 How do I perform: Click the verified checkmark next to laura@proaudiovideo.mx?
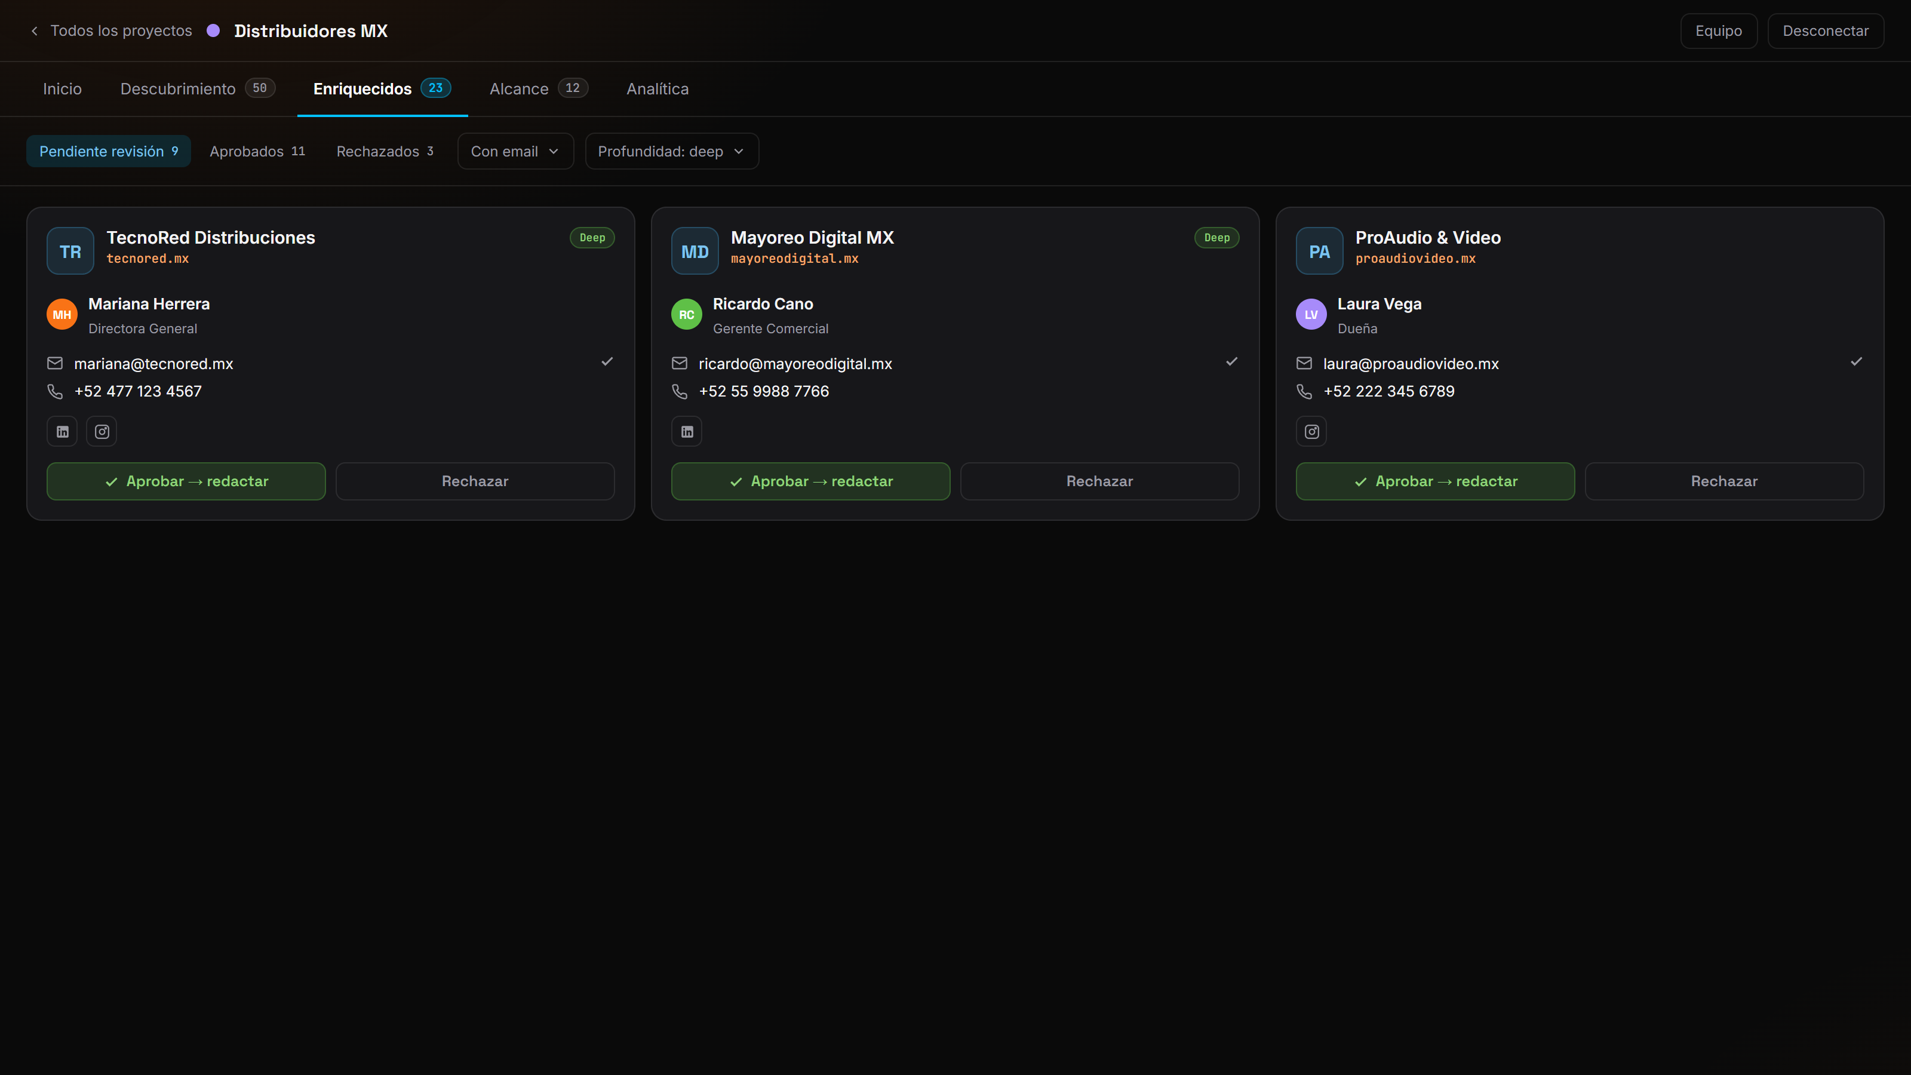tap(1856, 361)
